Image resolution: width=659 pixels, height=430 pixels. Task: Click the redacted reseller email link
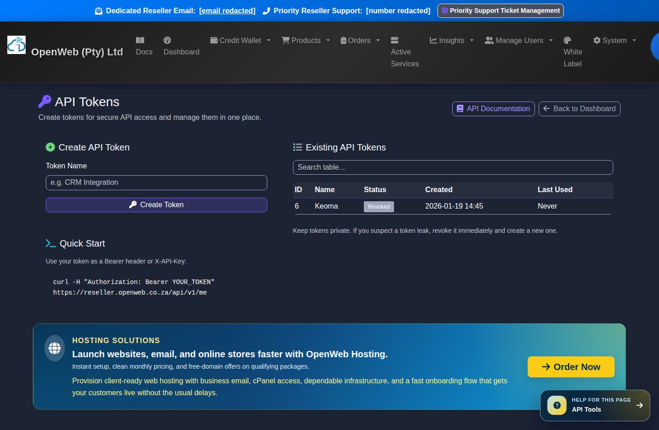227,11
